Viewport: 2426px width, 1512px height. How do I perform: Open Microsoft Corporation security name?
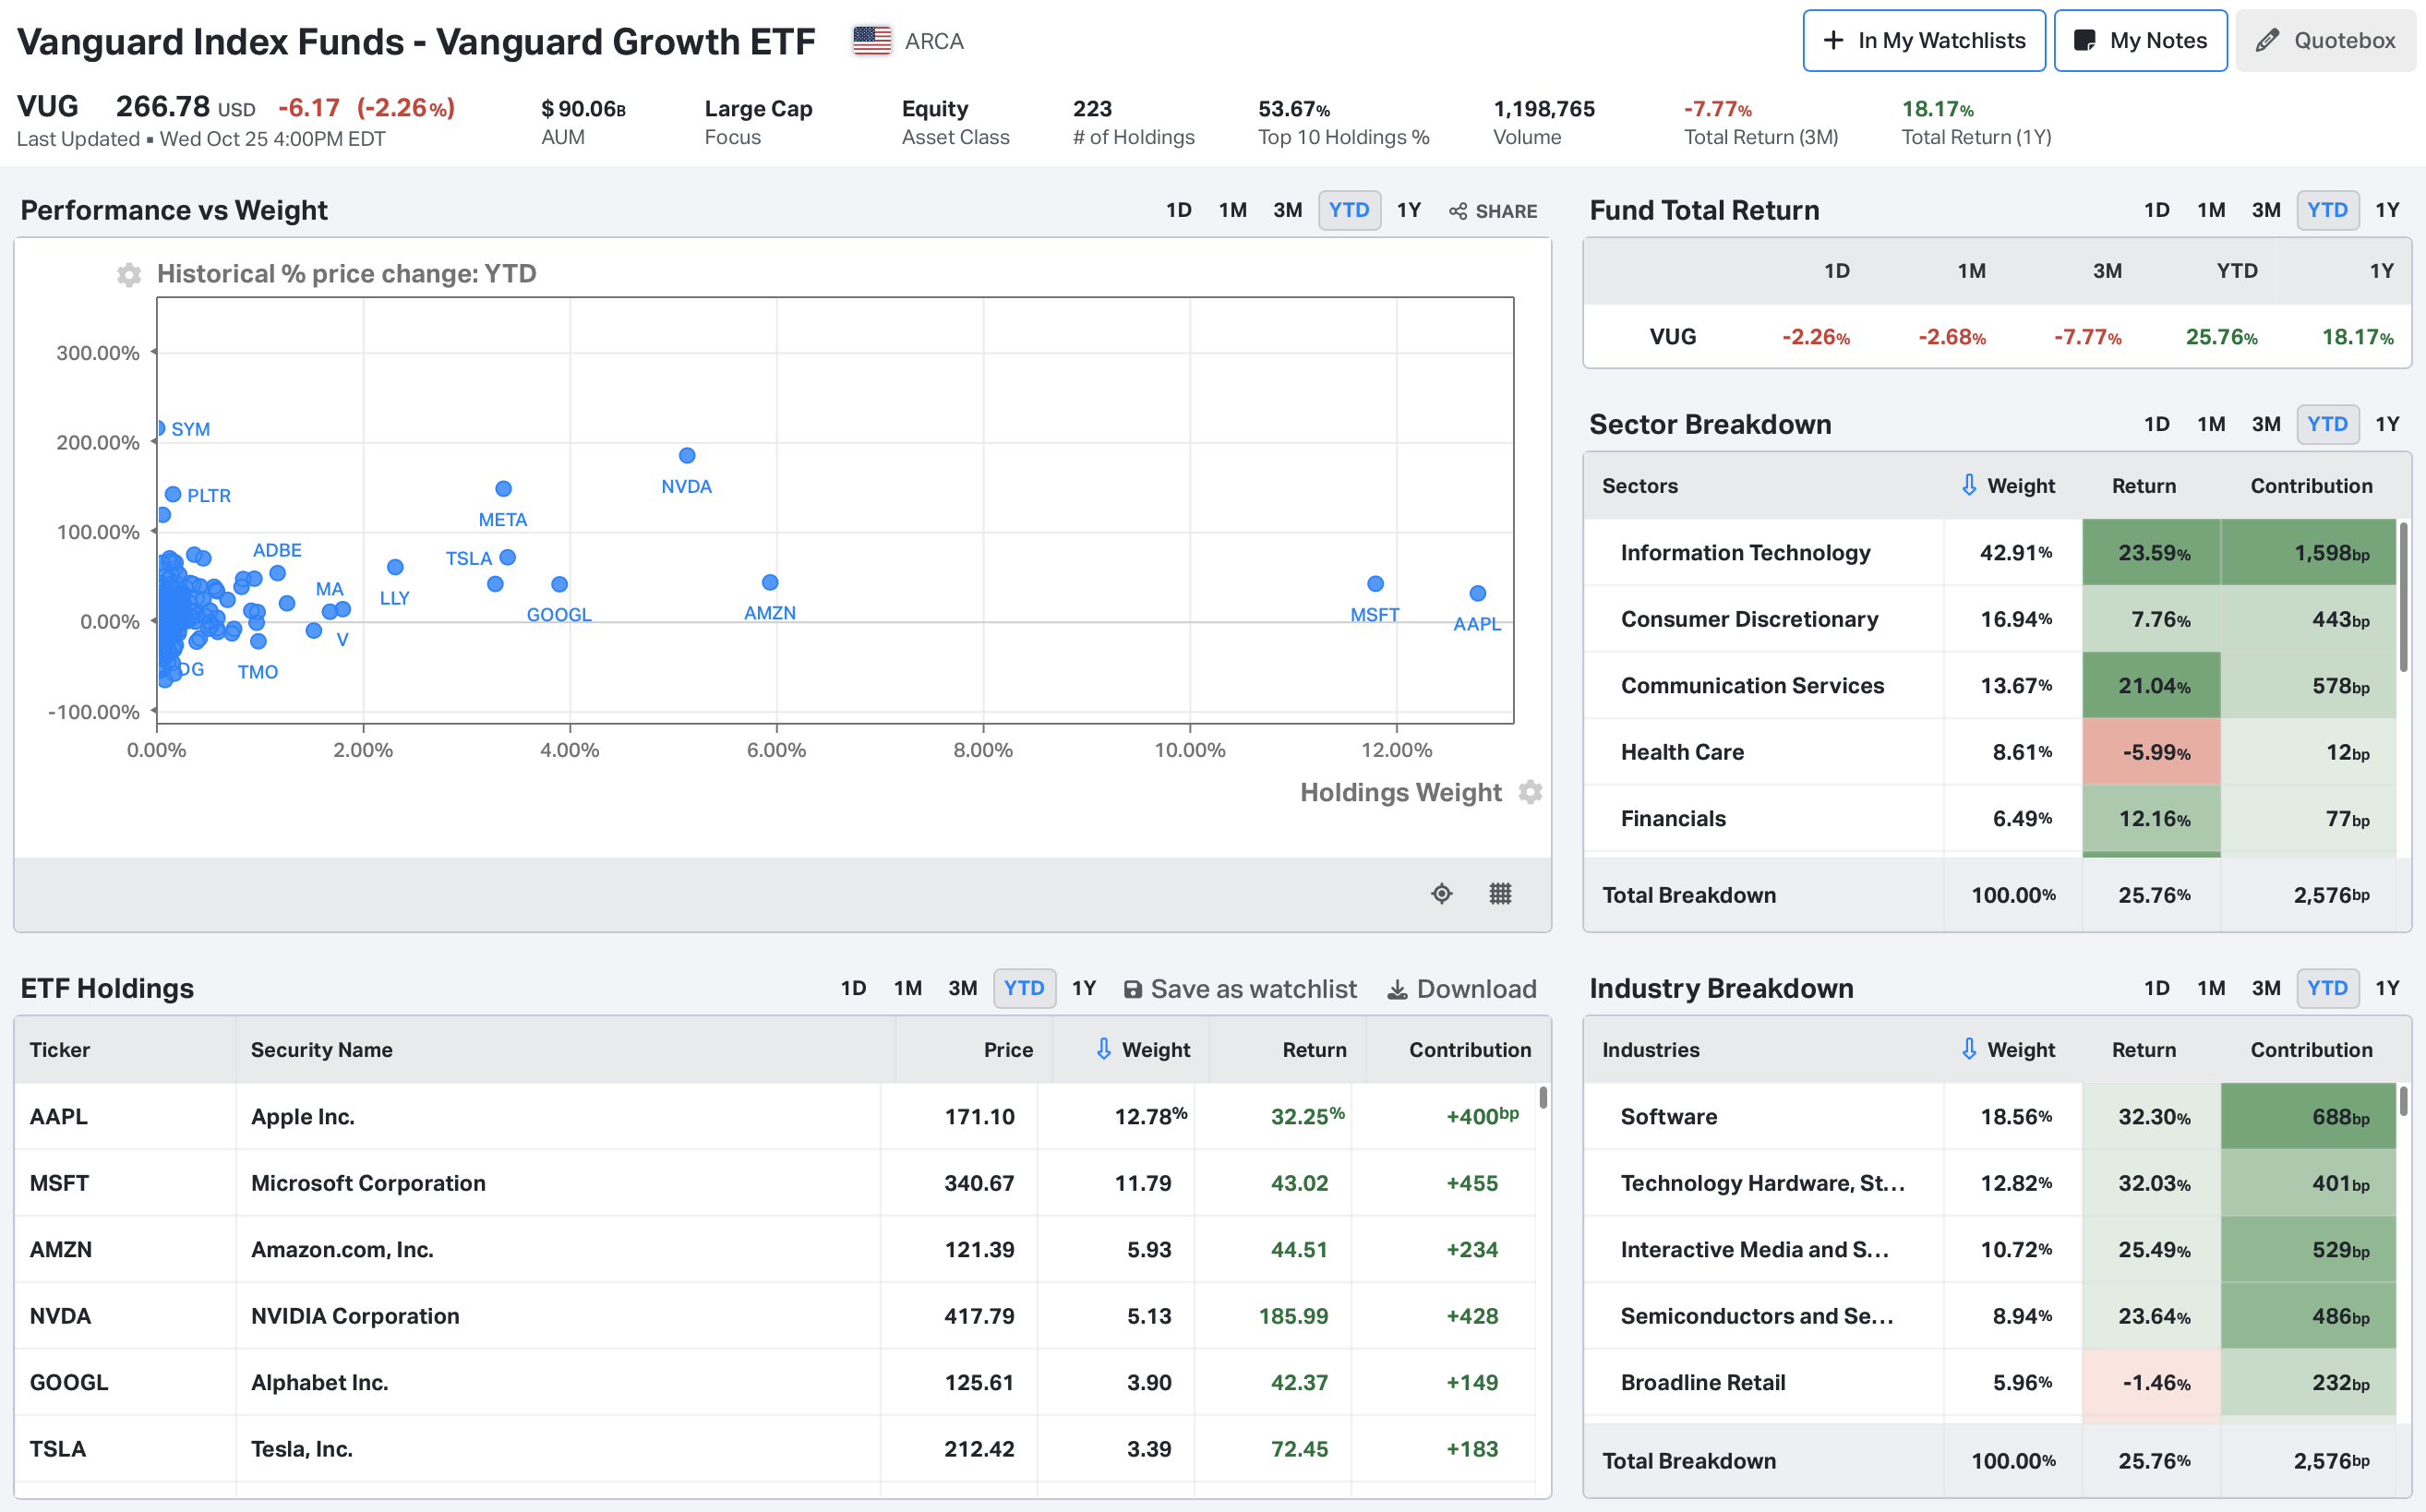click(368, 1182)
